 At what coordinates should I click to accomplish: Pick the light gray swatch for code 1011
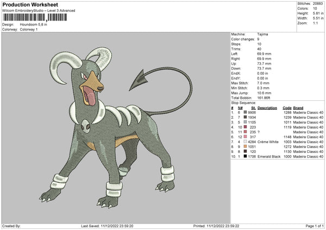tap(246, 122)
